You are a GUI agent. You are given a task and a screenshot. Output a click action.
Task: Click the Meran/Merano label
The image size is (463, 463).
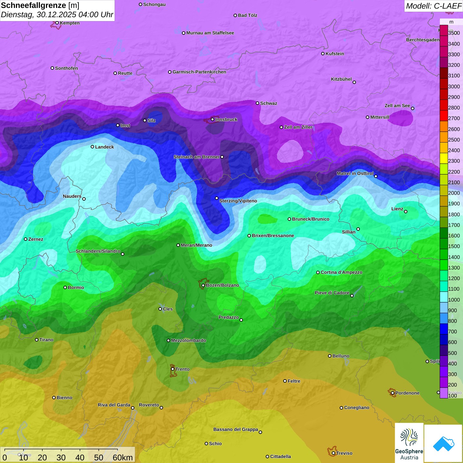pyautogui.click(x=196, y=245)
